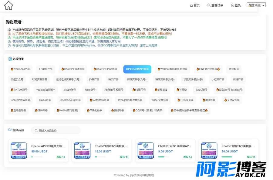
Task: Select the 亚马逊账号 category
Action: [18, 110]
